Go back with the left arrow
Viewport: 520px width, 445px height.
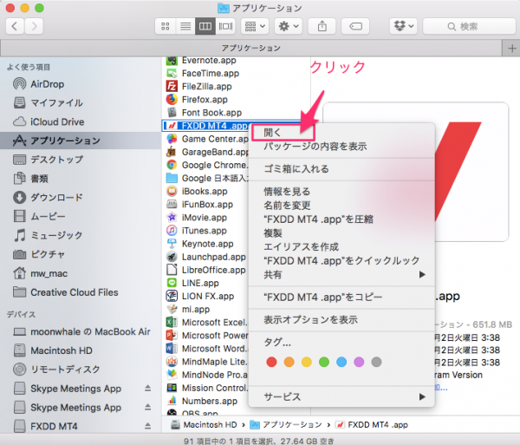pyautogui.click(x=16, y=26)
